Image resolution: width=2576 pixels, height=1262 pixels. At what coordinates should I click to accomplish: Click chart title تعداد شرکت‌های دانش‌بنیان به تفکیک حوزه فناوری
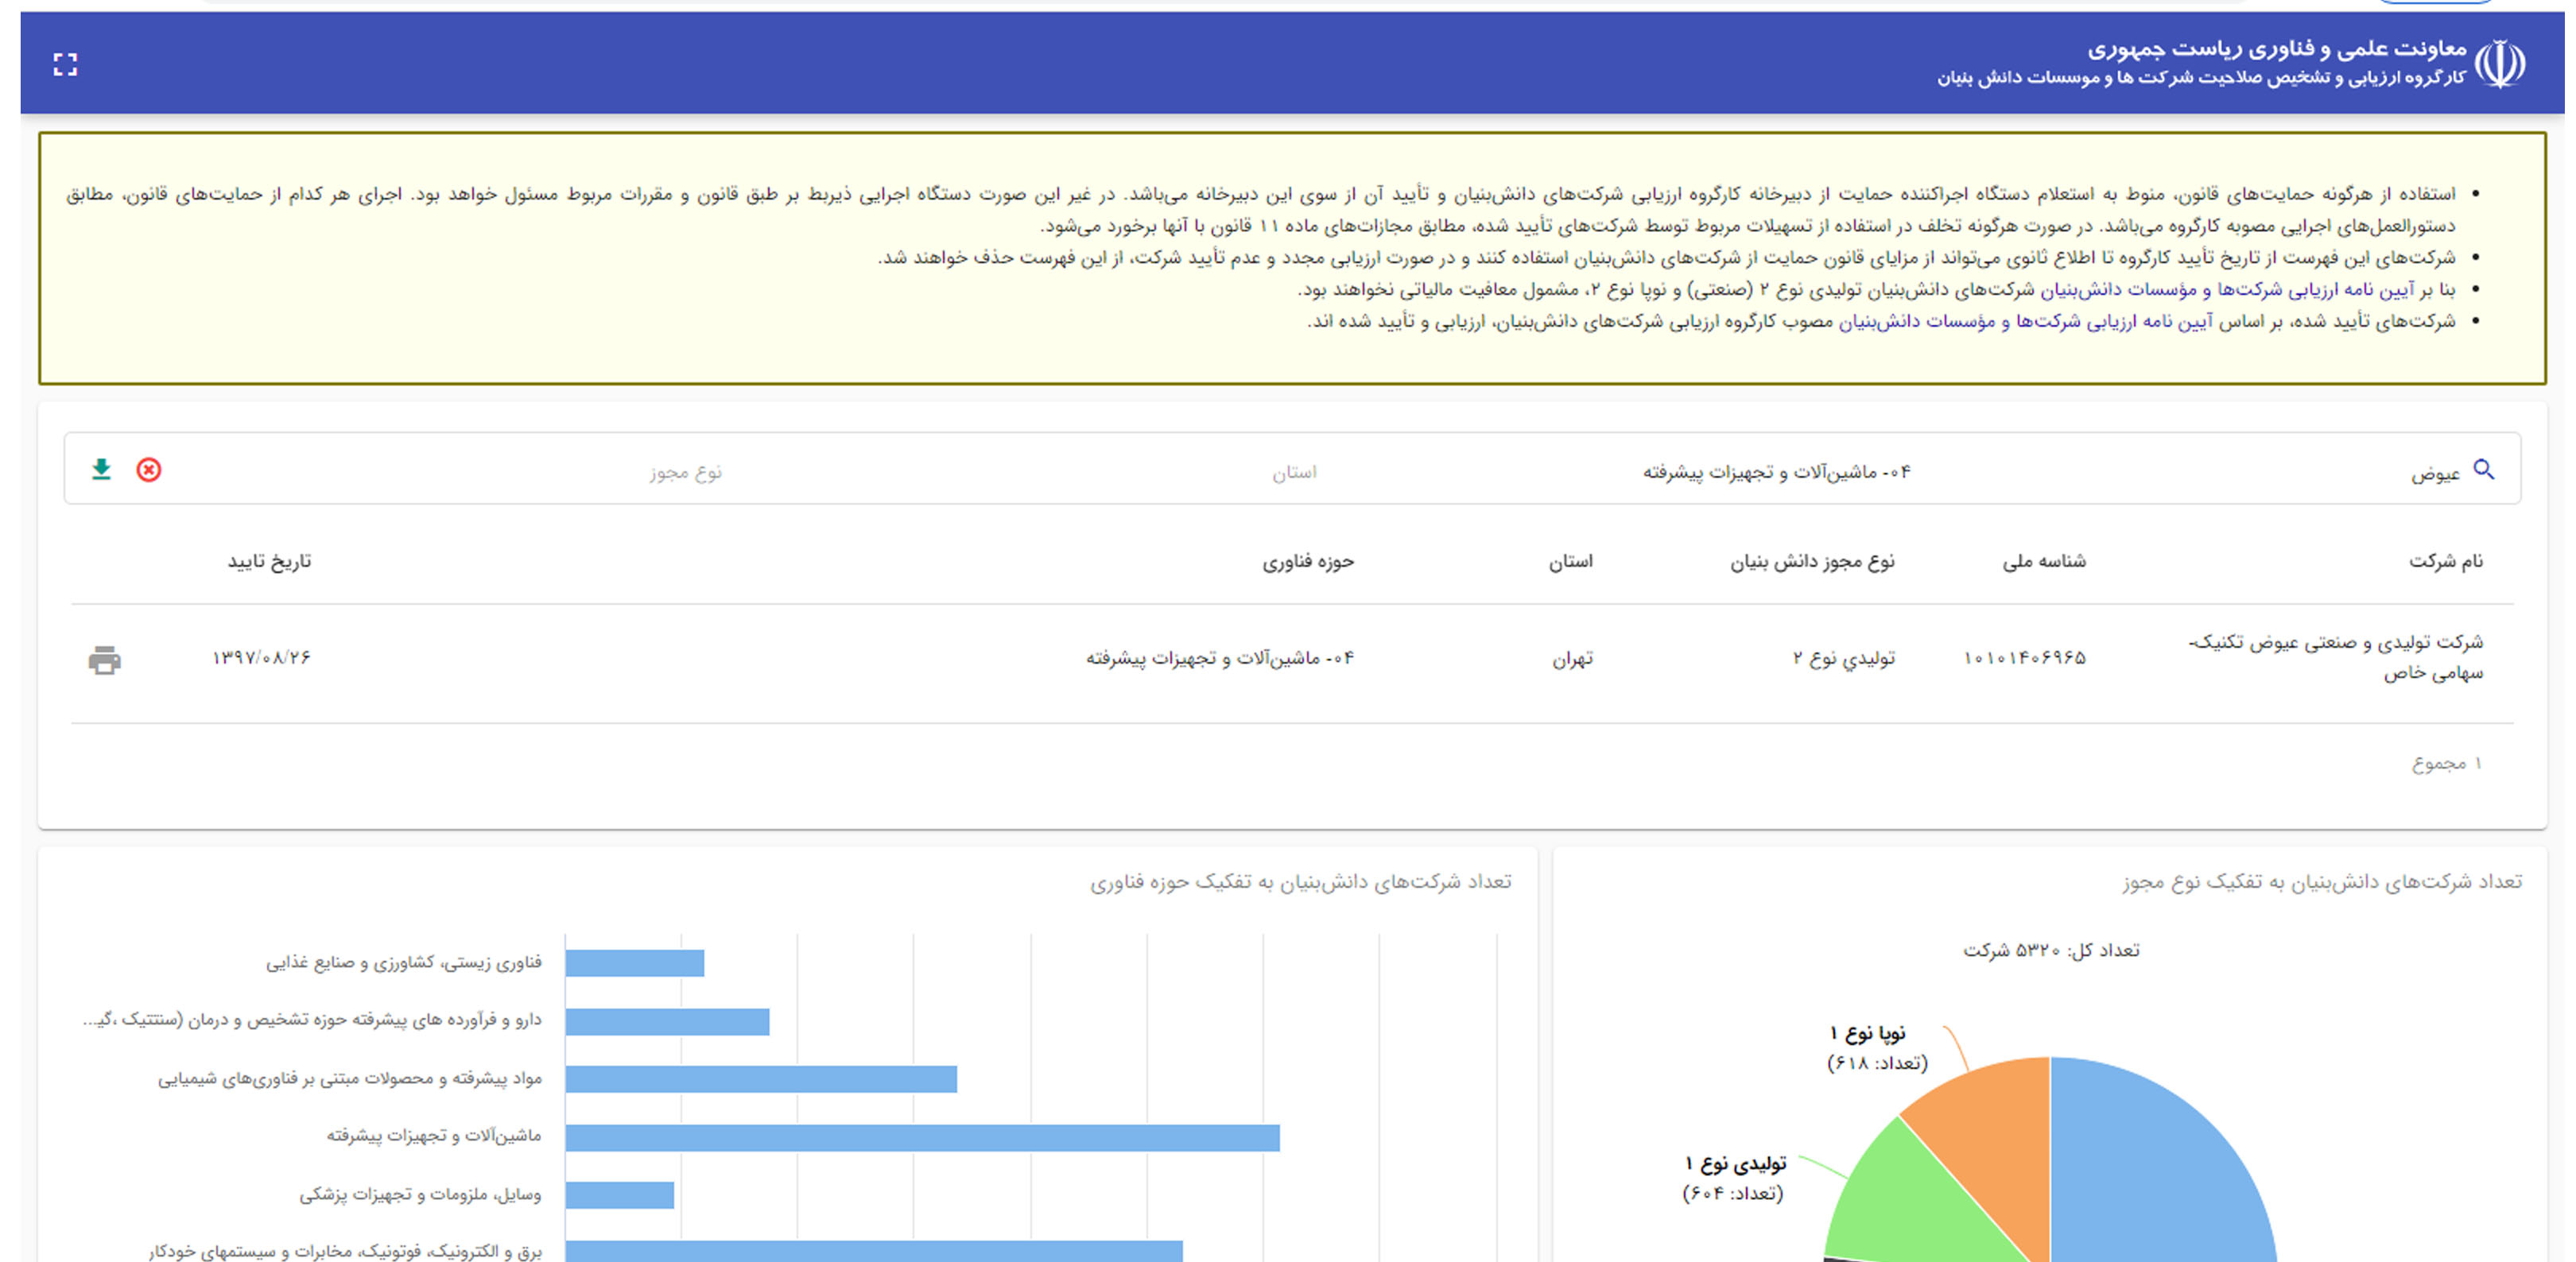click(x=1301, y=881)
